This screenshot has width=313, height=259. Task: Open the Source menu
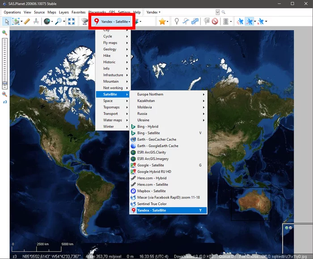pyautogui.click(x=39, y=12)
